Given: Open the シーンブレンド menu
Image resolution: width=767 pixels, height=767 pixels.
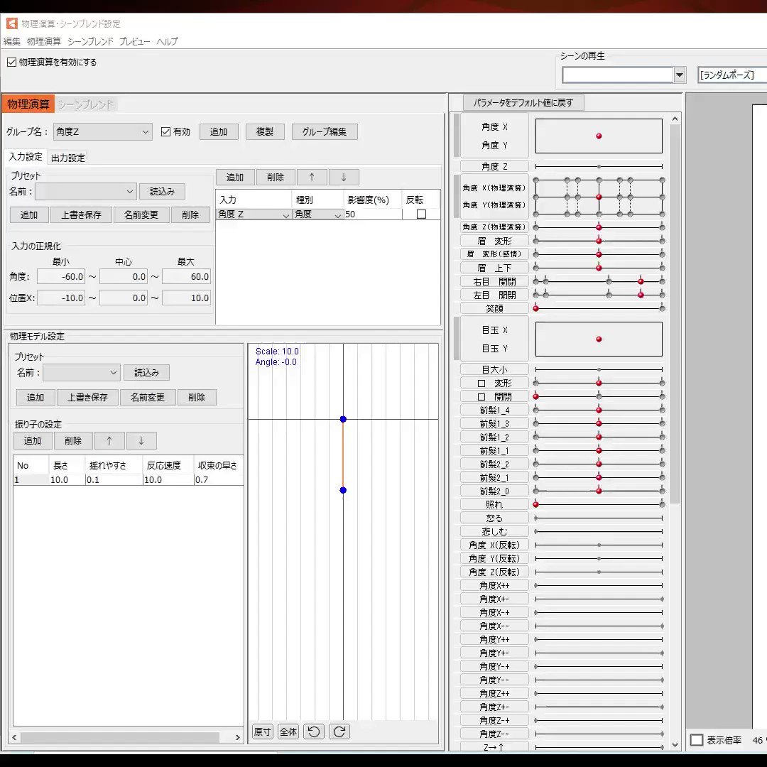Looking at the screenshot, I should (x=90, y=42).
